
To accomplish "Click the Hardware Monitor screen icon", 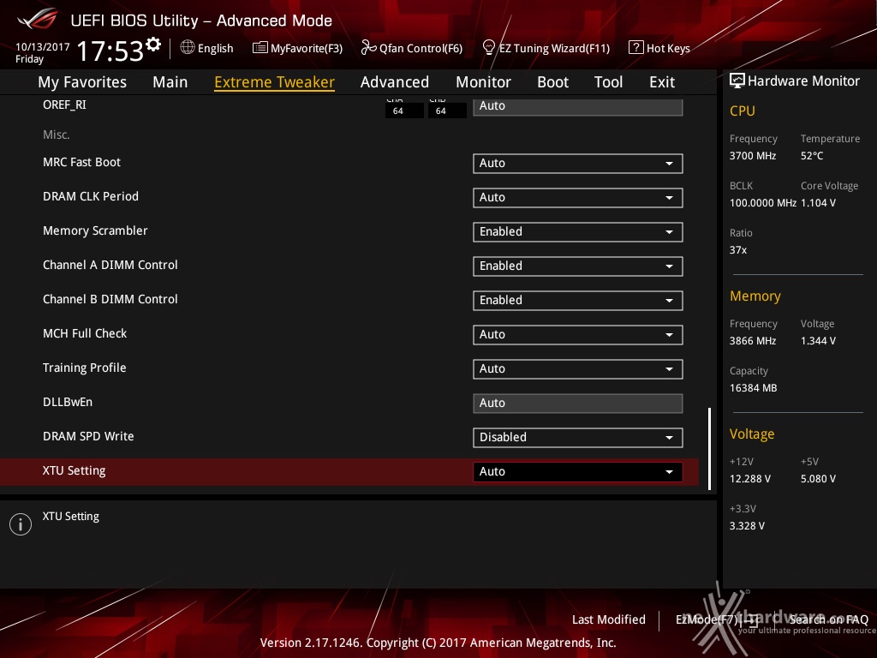I will (737, 81).
